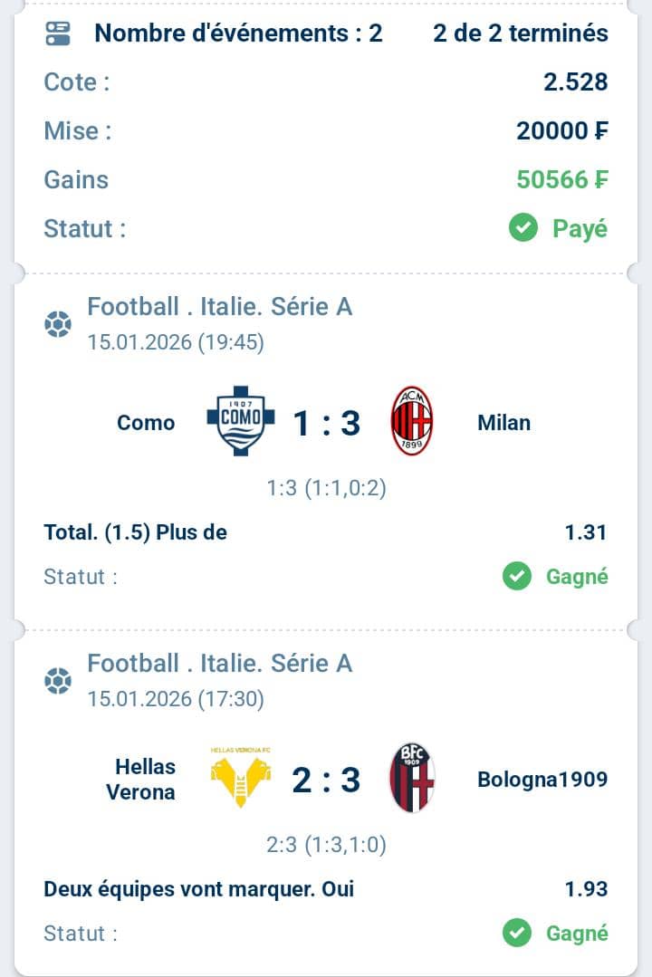
Task: Click the Hellas Verona team logo
Action: (x=240, y=779)
